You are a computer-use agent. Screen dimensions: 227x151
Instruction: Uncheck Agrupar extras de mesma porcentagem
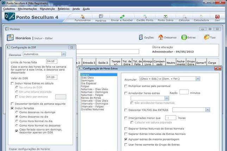(x=126, y=139)
